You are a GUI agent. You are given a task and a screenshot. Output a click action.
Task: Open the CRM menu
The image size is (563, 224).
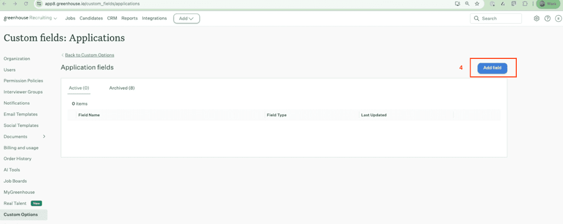tap(112, 19)
